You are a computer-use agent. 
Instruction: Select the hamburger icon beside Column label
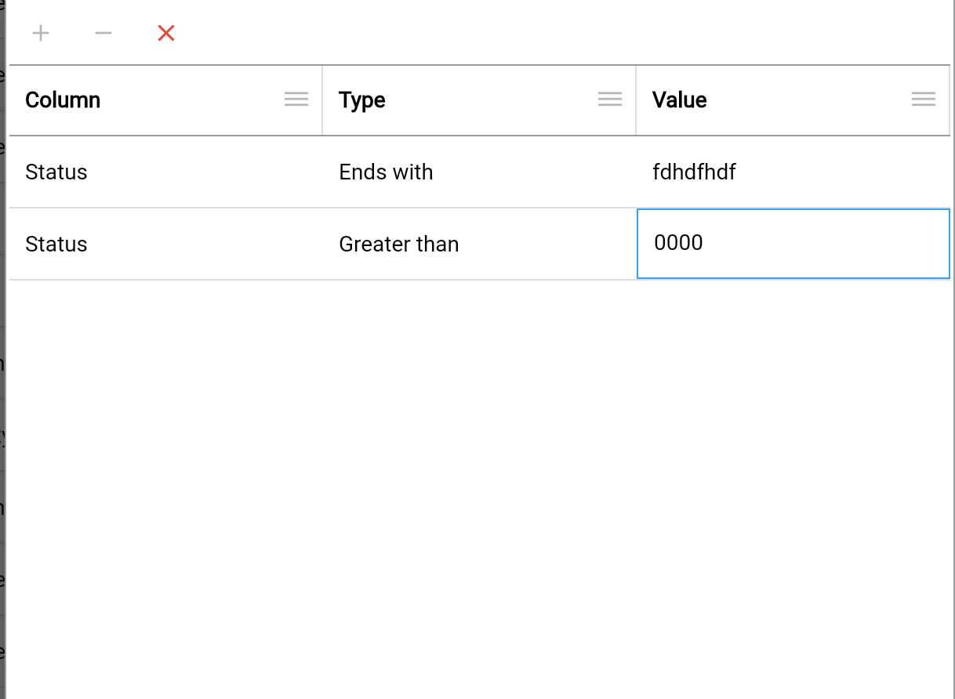click(x=296, y=99)
